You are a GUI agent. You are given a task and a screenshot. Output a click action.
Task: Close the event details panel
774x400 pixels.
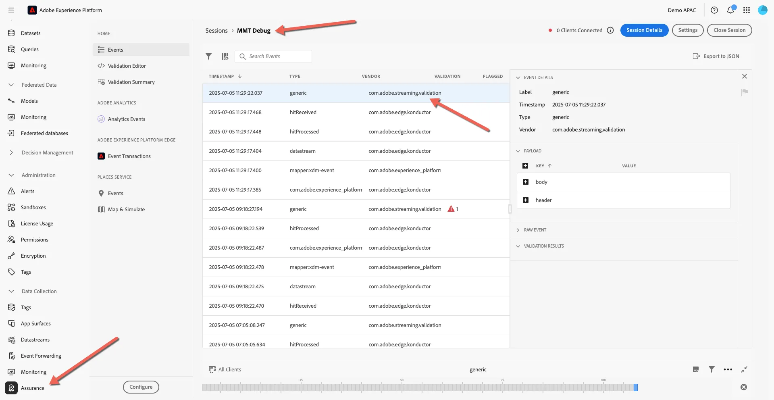(745, 76)
